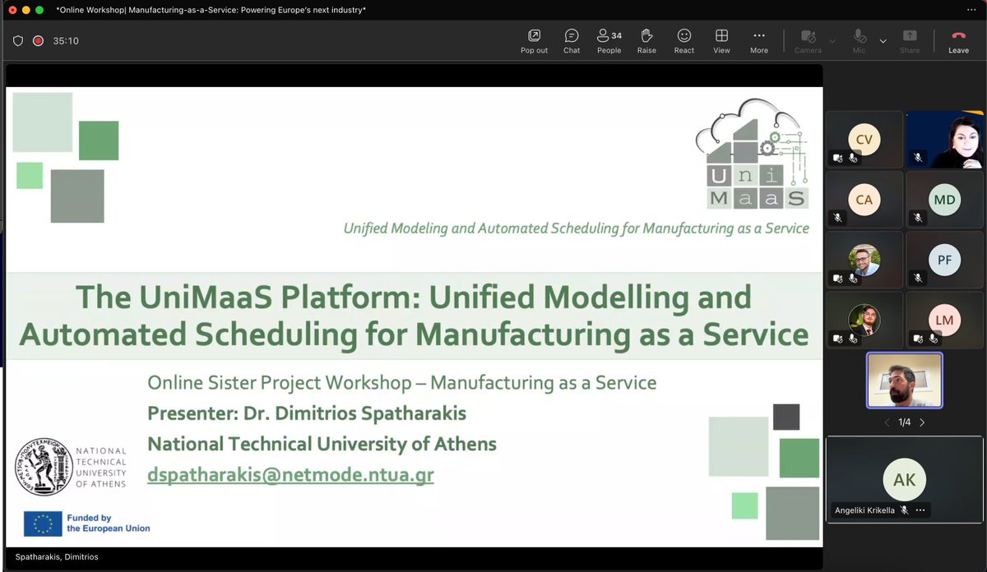
Task: Click the muted mic icon on CA tile
Action: (837, 218)
